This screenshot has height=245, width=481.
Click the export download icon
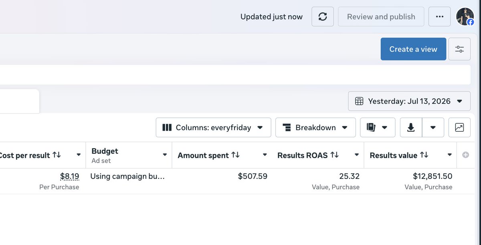point(411,128)
